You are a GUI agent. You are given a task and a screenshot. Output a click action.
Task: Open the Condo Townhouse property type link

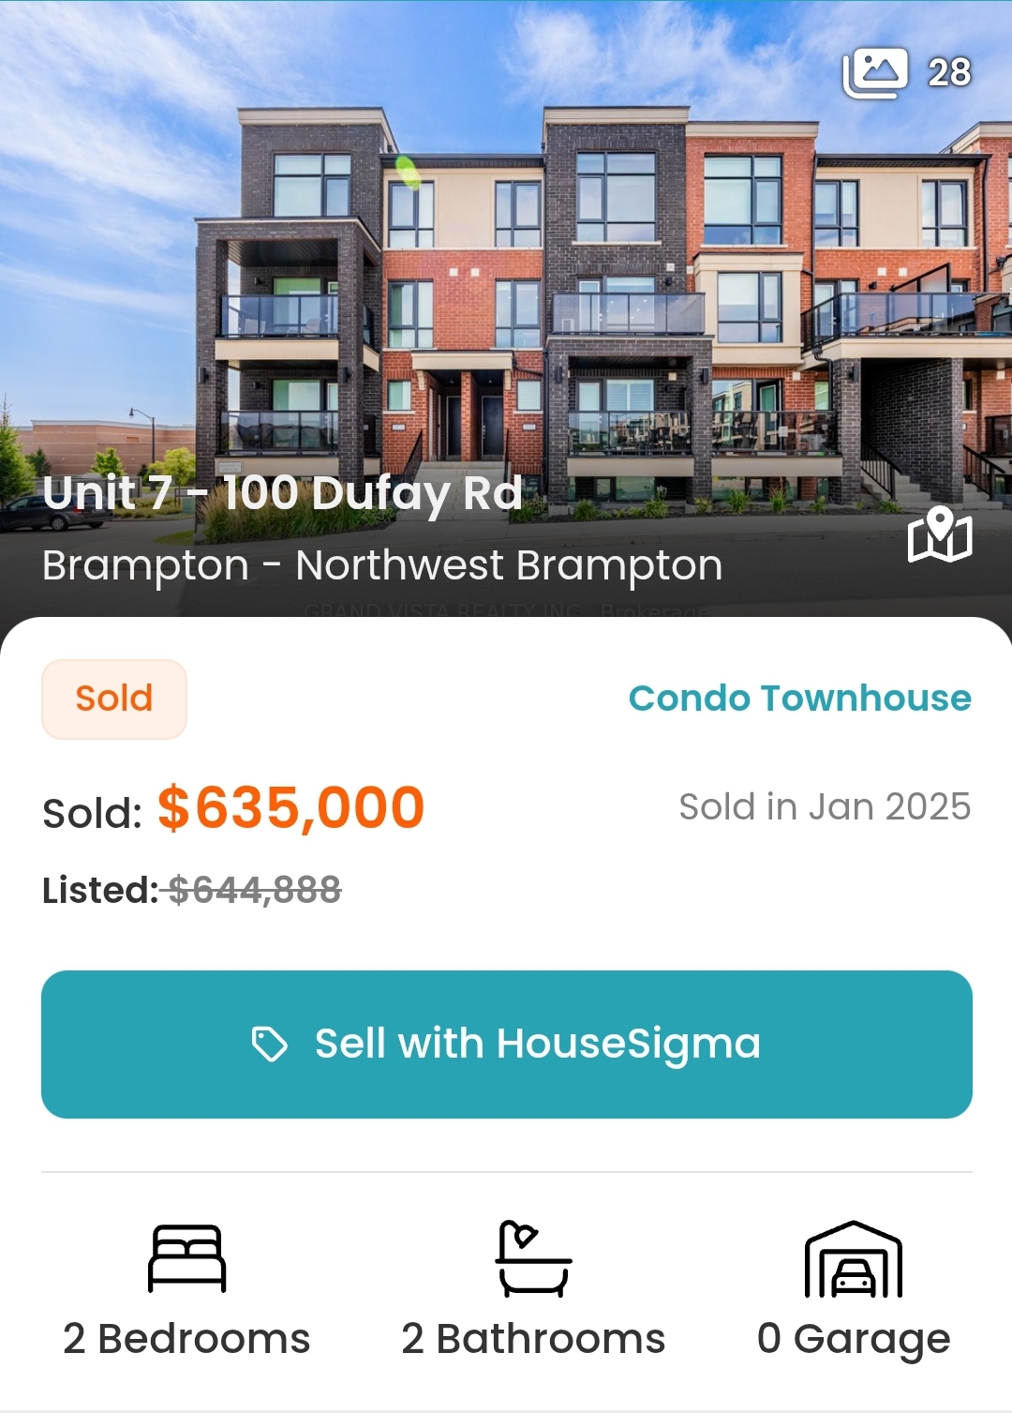pos(799,699)
